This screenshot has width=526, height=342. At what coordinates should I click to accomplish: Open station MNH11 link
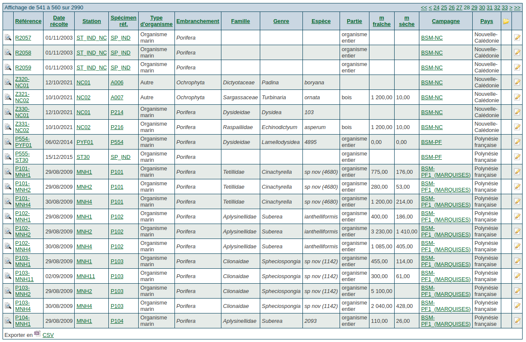point(86,276)
